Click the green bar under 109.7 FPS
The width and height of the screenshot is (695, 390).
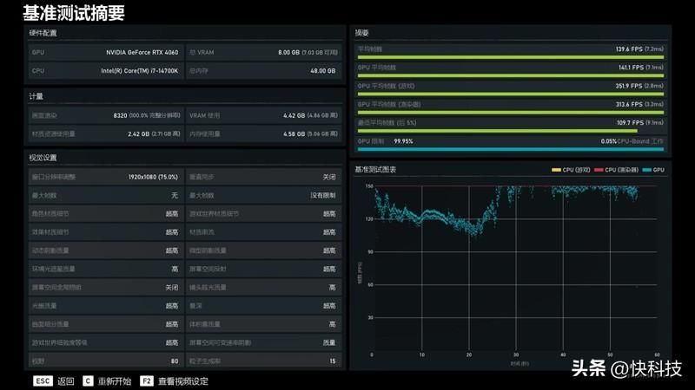click(497, 131)
